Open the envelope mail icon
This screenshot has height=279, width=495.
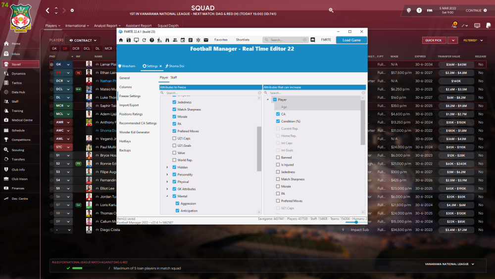tap(206, 40)
